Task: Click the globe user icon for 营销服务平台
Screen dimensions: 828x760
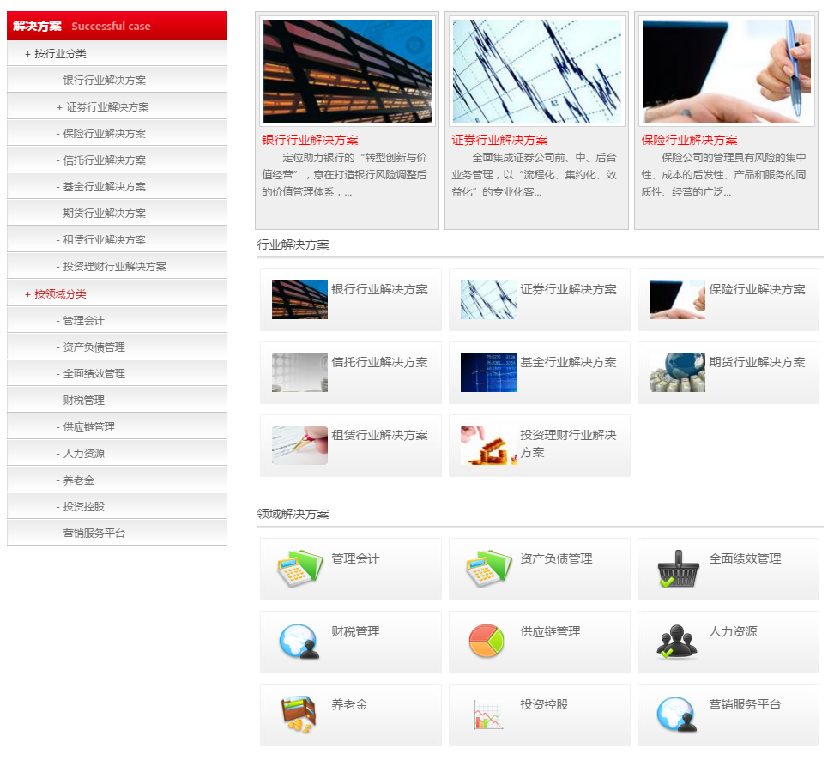Action: click(x=677, y=714)
